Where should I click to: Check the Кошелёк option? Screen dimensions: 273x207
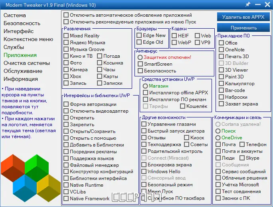[182, 106]
